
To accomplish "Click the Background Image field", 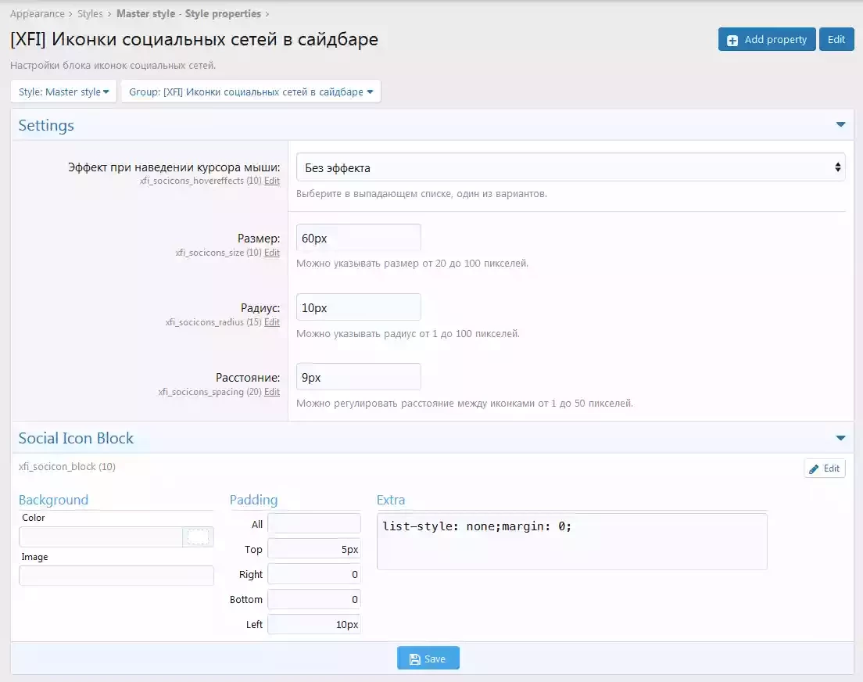I will pos(116,576).
